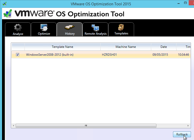194x140 pixels.
Task: Sort by Template Name column header
Action: pos(62,47)
